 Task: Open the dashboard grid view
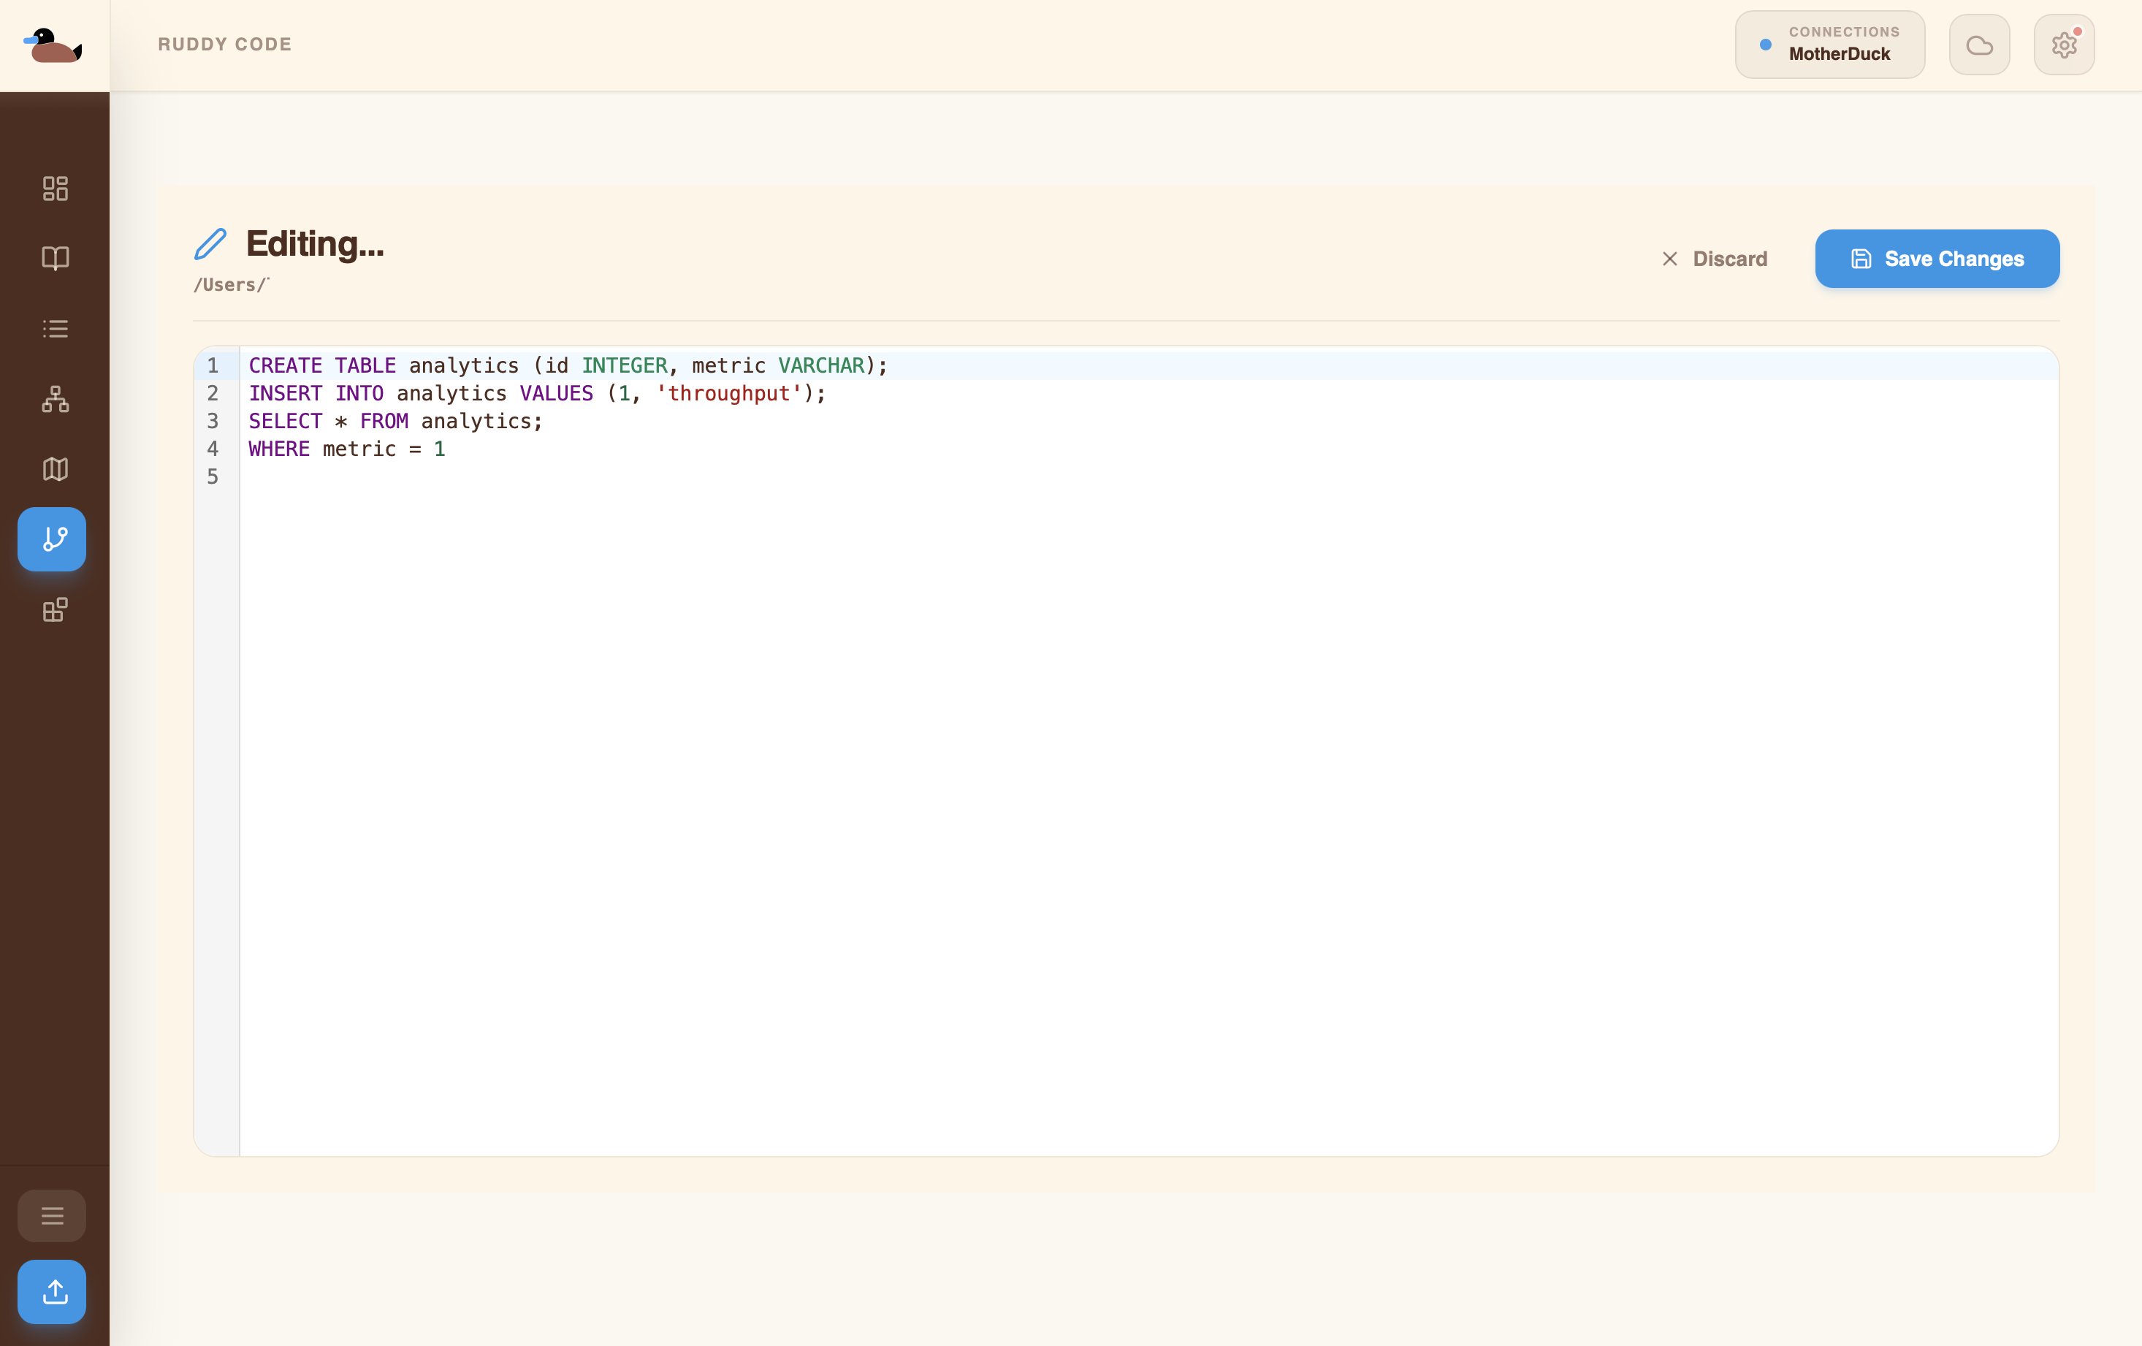(54, 188)
